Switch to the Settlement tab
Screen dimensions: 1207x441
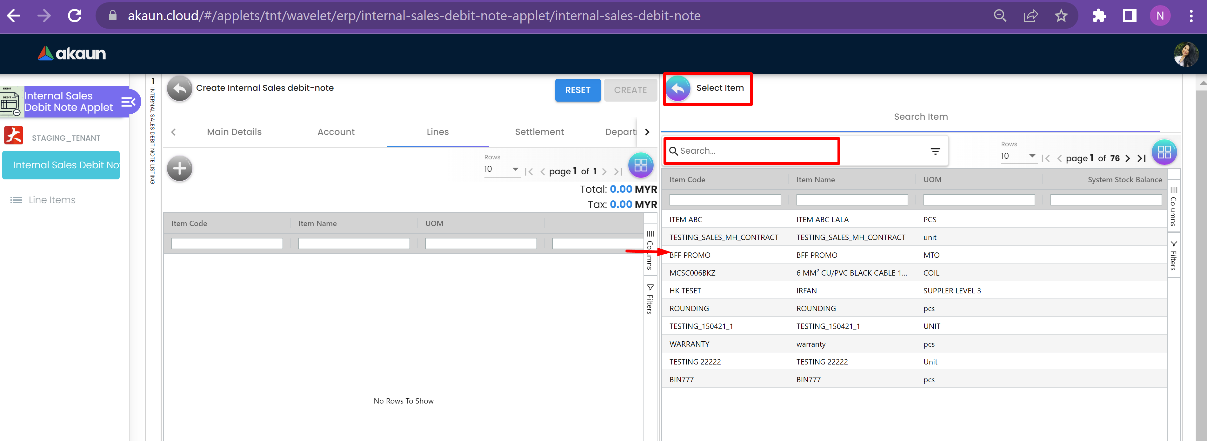539,132
